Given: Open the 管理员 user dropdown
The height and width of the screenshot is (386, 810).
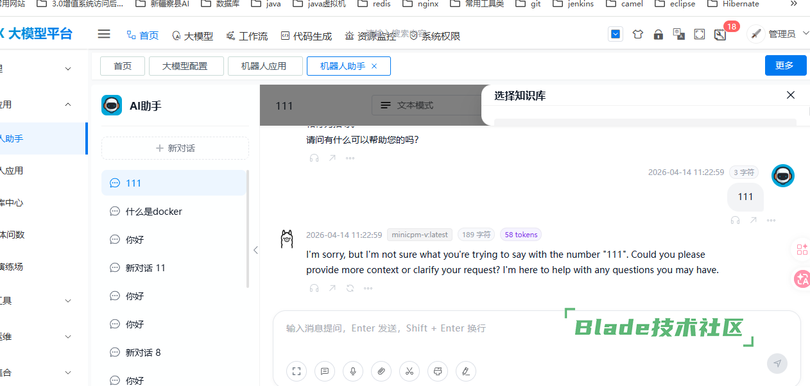Looking at the screenshot, I should (779, 35).
